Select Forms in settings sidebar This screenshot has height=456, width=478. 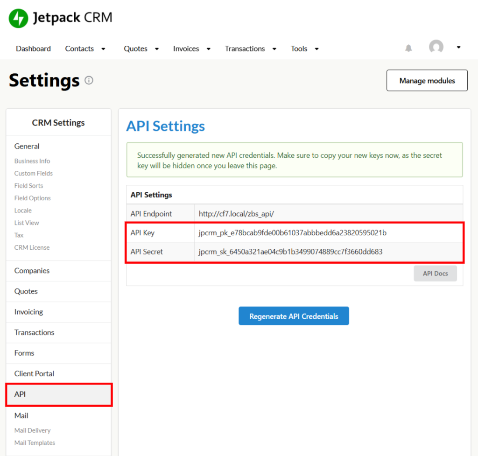point(58,353)
